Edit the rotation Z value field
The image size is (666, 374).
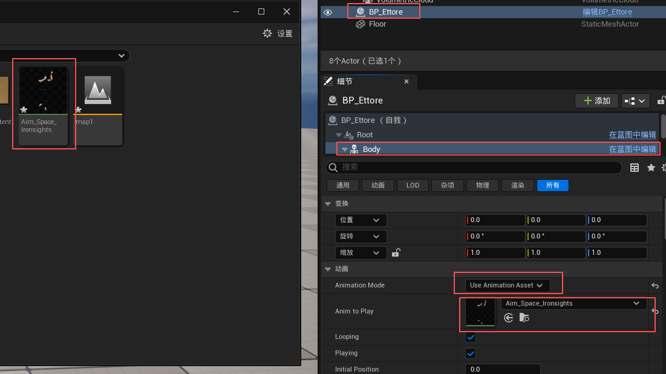click(x=617, y=236)
